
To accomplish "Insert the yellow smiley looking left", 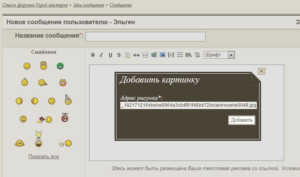I will 35,101.
